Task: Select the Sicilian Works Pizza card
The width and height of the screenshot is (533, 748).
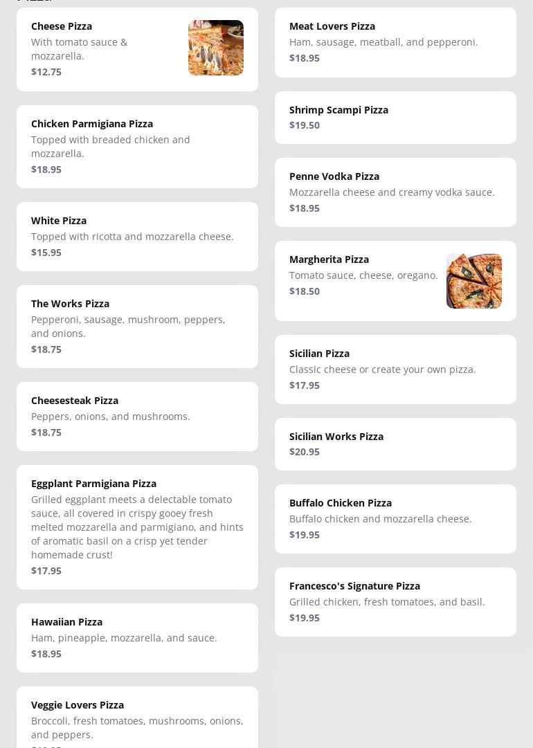Action: pyautogui.click(x=395, y=444)
